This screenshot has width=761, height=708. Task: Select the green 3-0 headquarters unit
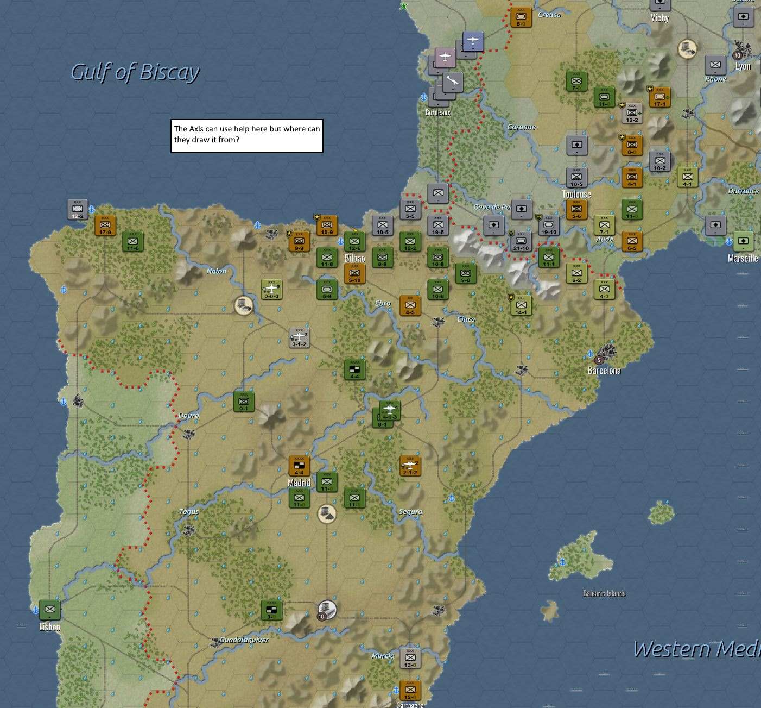point(271,610)
